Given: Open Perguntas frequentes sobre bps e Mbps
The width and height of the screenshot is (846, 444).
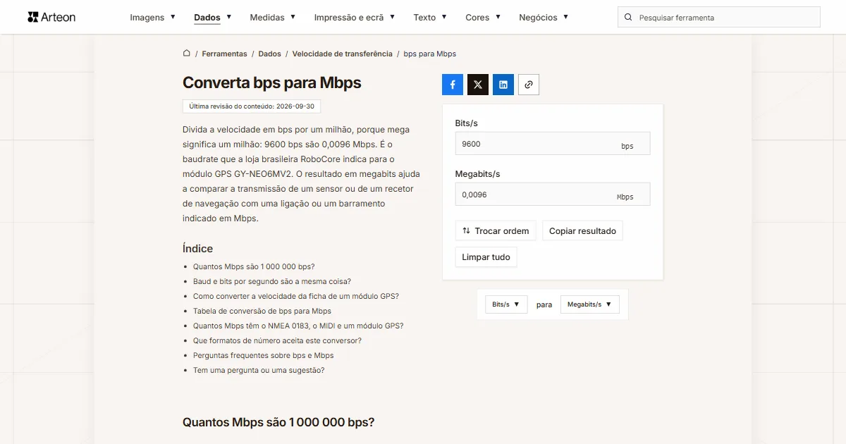Looking at the screenshot, I should (264, 355).
